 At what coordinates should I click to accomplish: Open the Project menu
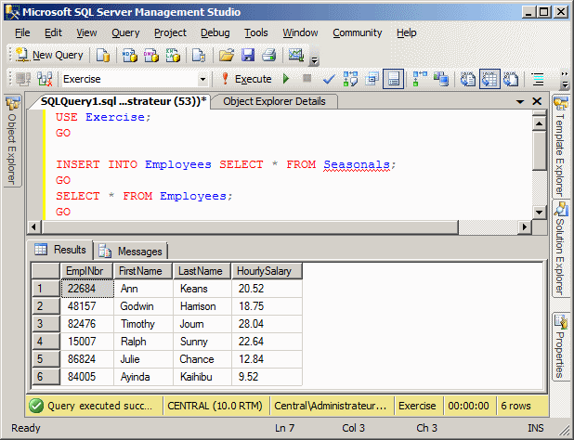pyautogui.click(x=170, y=32)
